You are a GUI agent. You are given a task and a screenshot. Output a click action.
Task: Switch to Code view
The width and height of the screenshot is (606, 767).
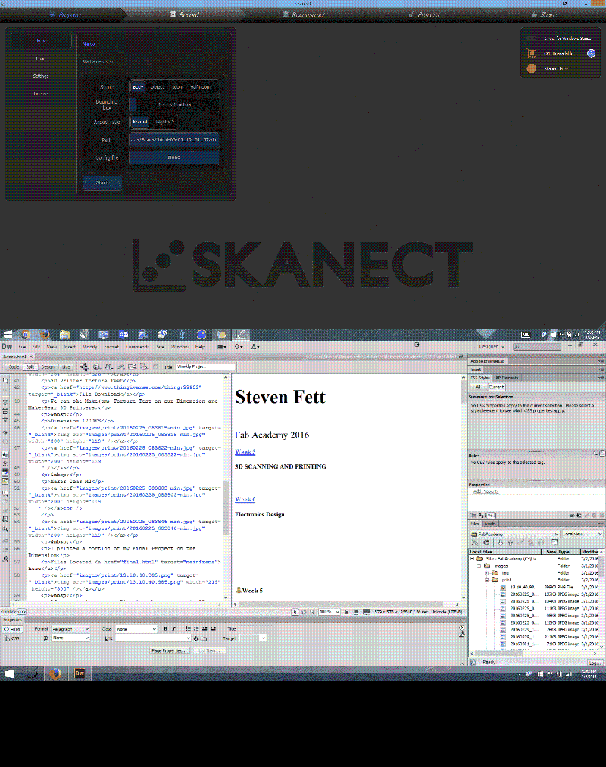point(14,367)
